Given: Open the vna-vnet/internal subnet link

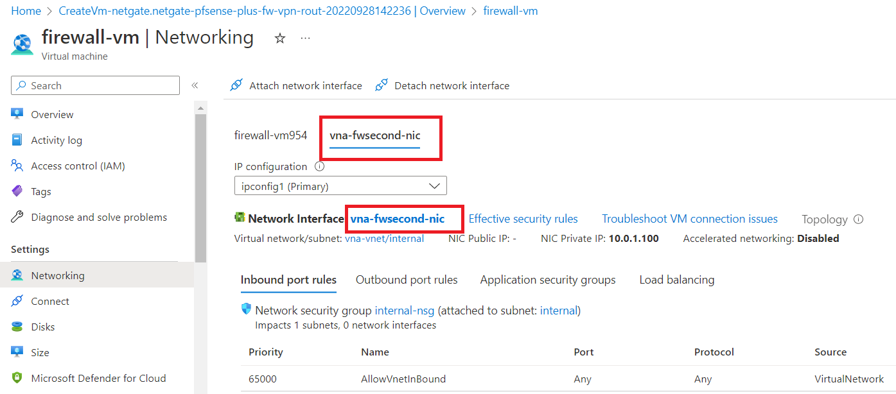Looking at the screenshot, I should (384, 239).
